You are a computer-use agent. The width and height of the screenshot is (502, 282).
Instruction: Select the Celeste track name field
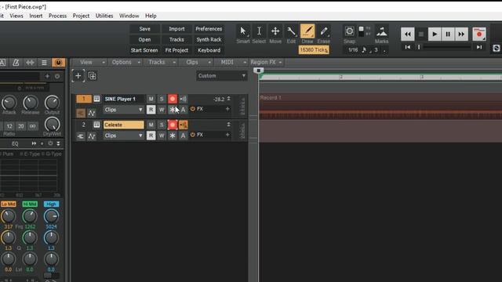[x=124, y=125]
